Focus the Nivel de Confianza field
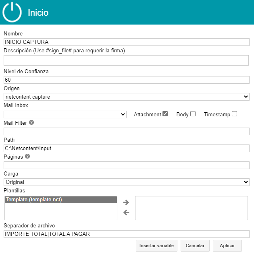254x260 pixels. point(127,80)
